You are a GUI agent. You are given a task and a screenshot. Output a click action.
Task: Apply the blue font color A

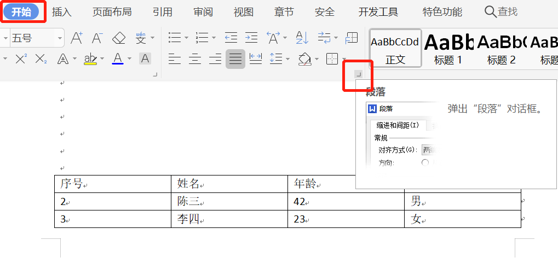point(118,58)
